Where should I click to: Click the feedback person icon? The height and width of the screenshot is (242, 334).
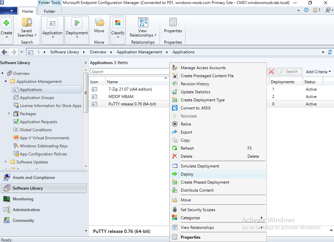click(x=328, y=10)
